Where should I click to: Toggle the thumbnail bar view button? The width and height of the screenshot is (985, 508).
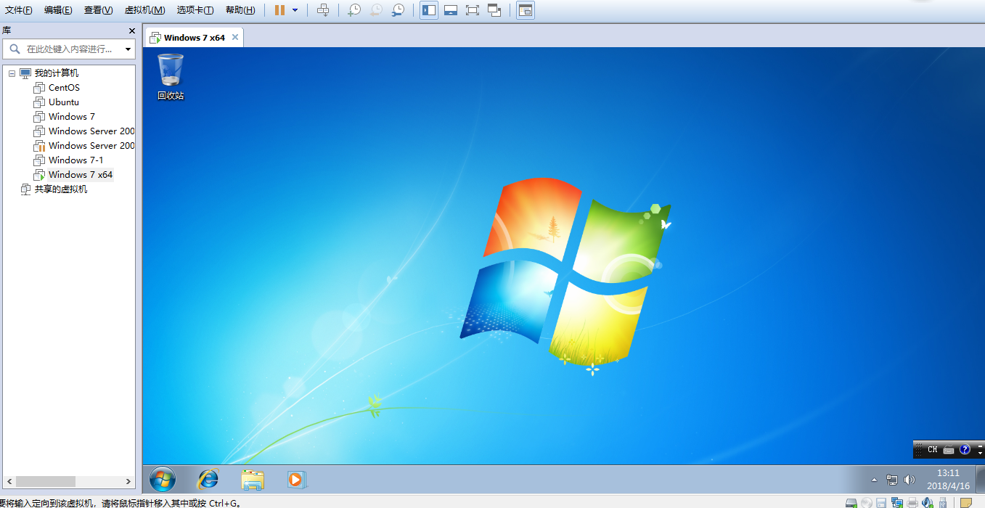451,10
